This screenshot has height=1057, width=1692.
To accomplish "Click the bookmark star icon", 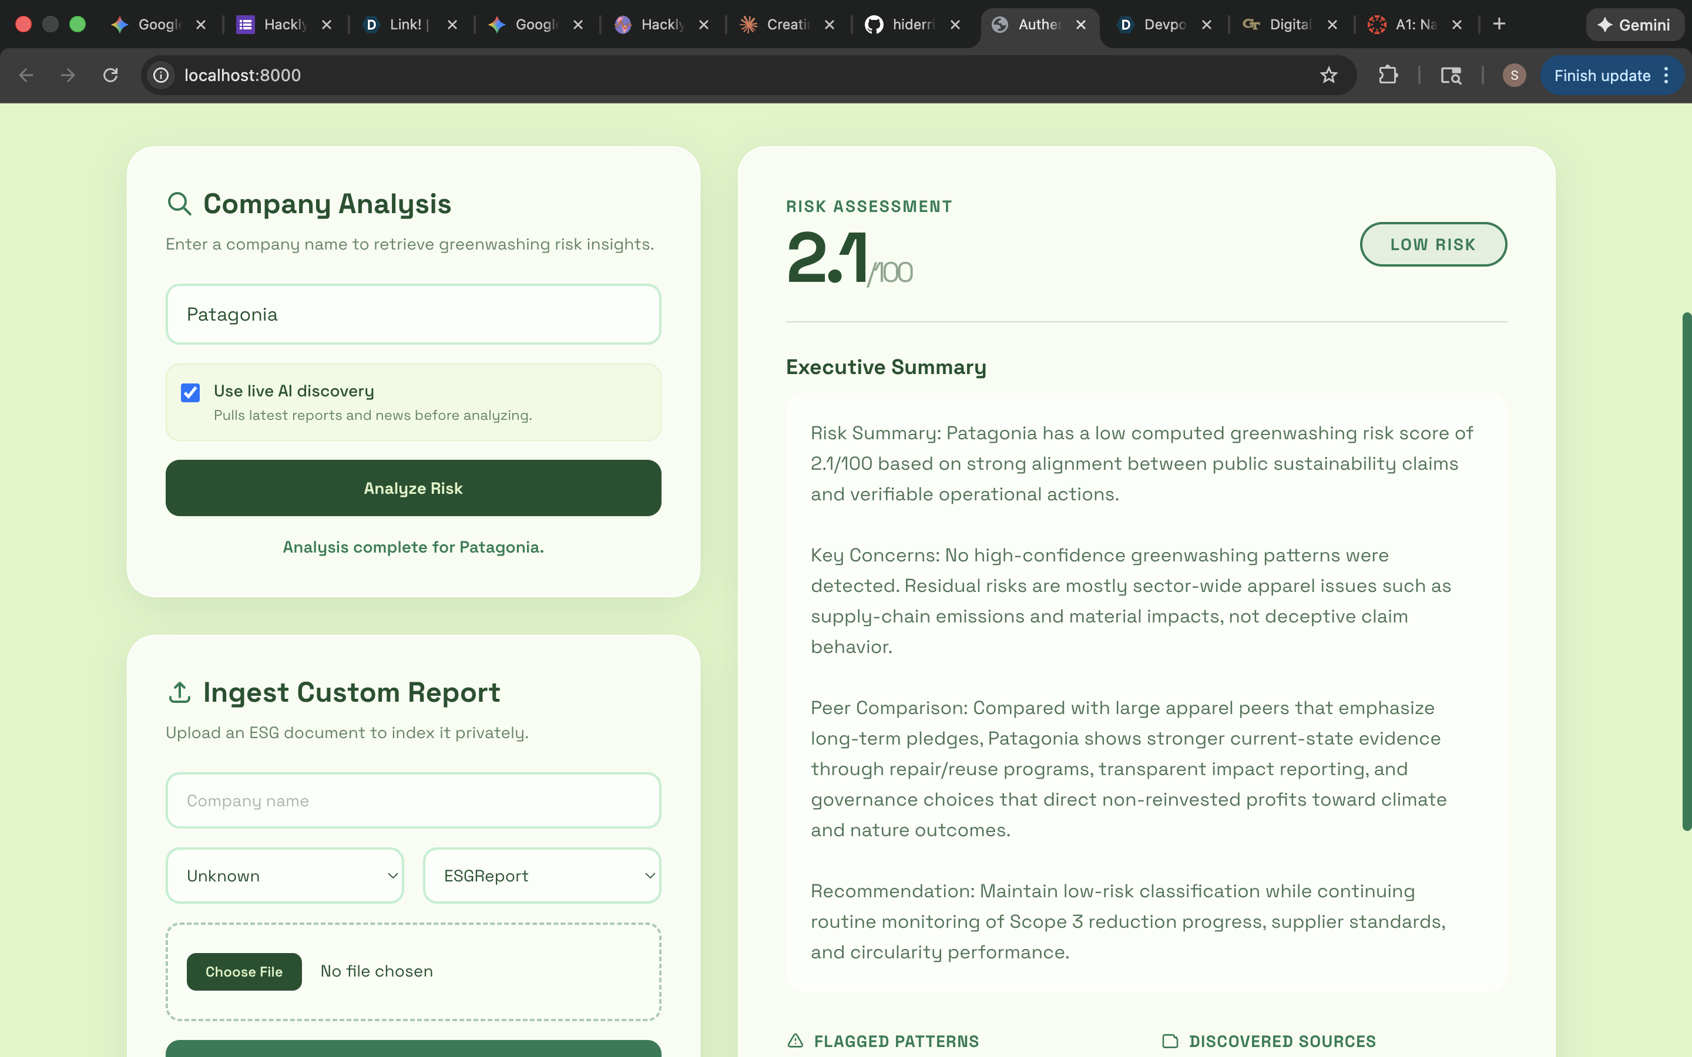I will (x=1328, y=75).
